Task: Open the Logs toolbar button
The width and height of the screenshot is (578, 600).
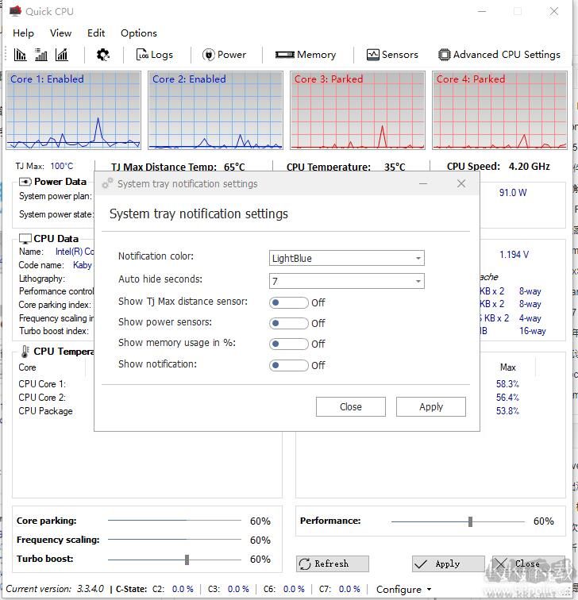Action: [x=155, y=55]
